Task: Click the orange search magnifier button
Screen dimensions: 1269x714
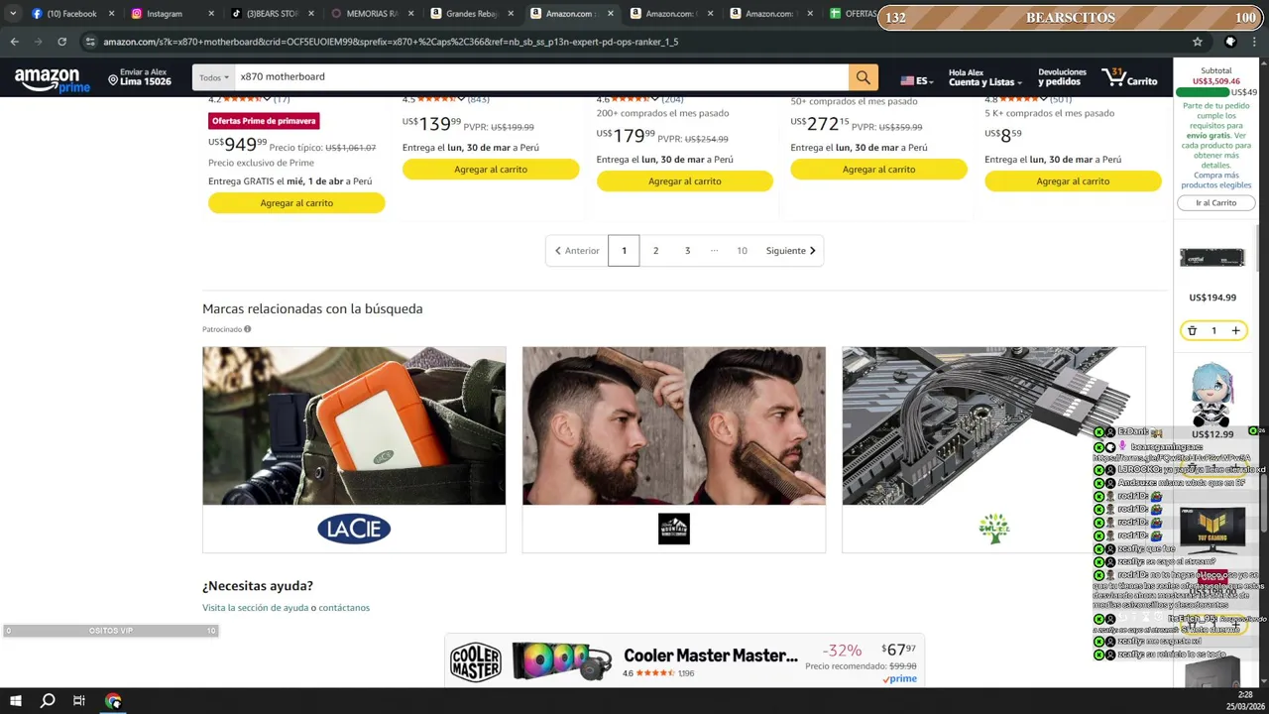Action: click(x=863, y=77)
